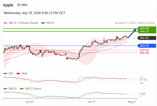Click the MACD value 1.63 label
This screenshot has height=106, width=157.
click(x=142, y=94)
